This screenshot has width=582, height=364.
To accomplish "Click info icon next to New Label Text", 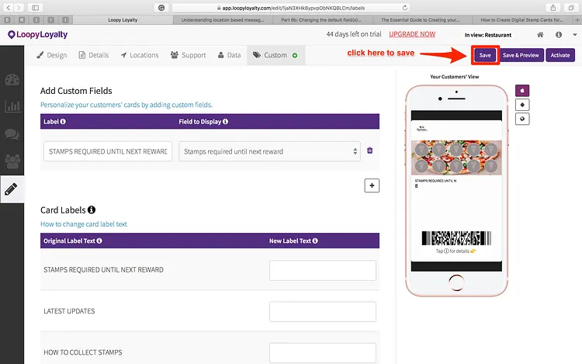I will [x=315, y=241].
